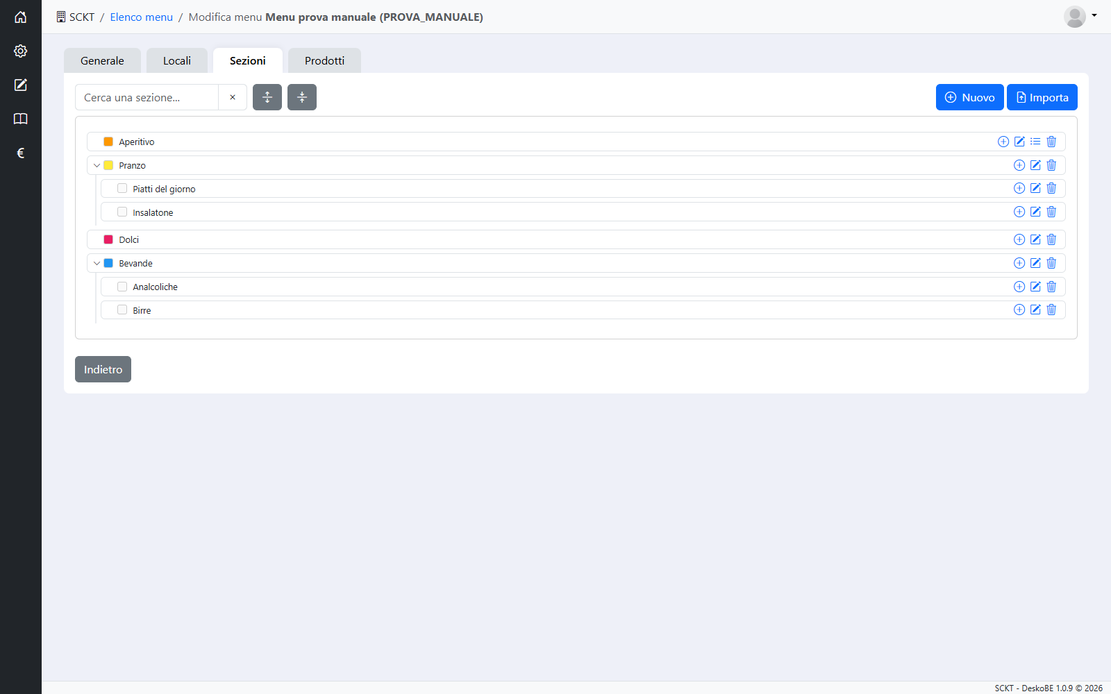Viewport: 1111px width, 694px height.
Task: Switch to the Locali tab
Action: (177, 60)
